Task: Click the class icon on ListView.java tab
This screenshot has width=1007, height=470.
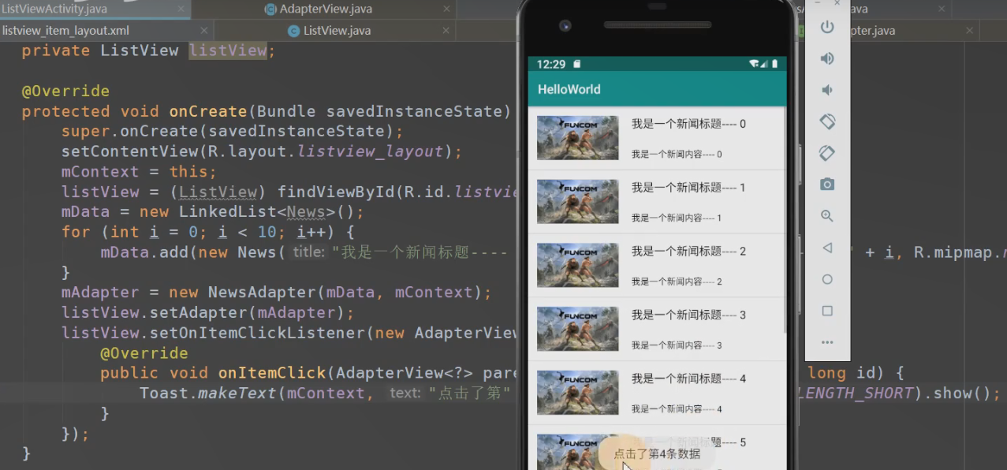Action: pyautogui.click(x=293, y=32)
